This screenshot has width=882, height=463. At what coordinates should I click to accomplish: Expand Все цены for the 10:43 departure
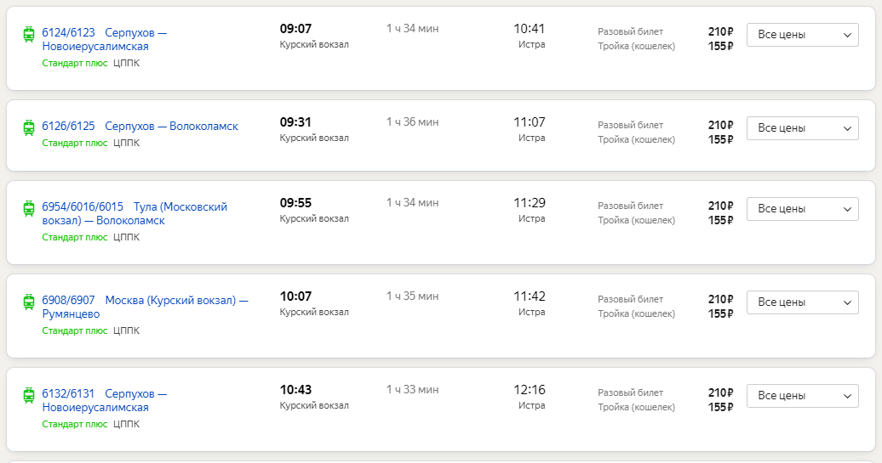point(802,396)
